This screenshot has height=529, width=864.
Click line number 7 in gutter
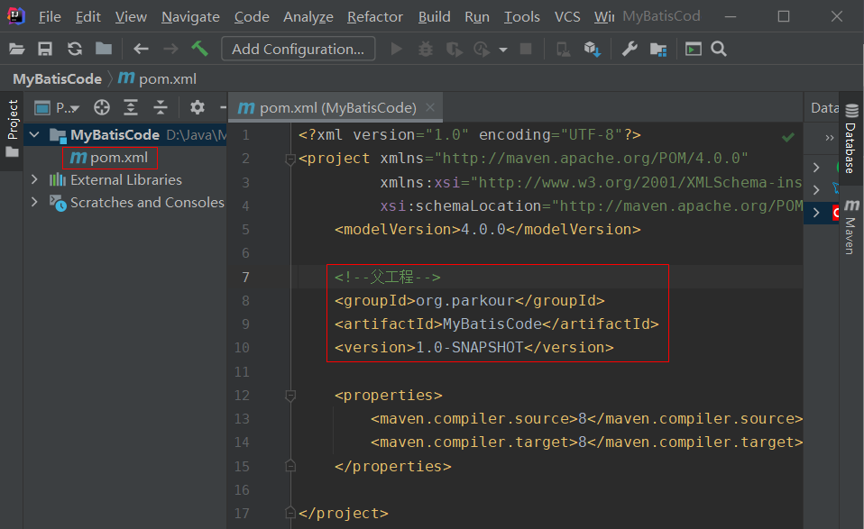click(245, 277)
